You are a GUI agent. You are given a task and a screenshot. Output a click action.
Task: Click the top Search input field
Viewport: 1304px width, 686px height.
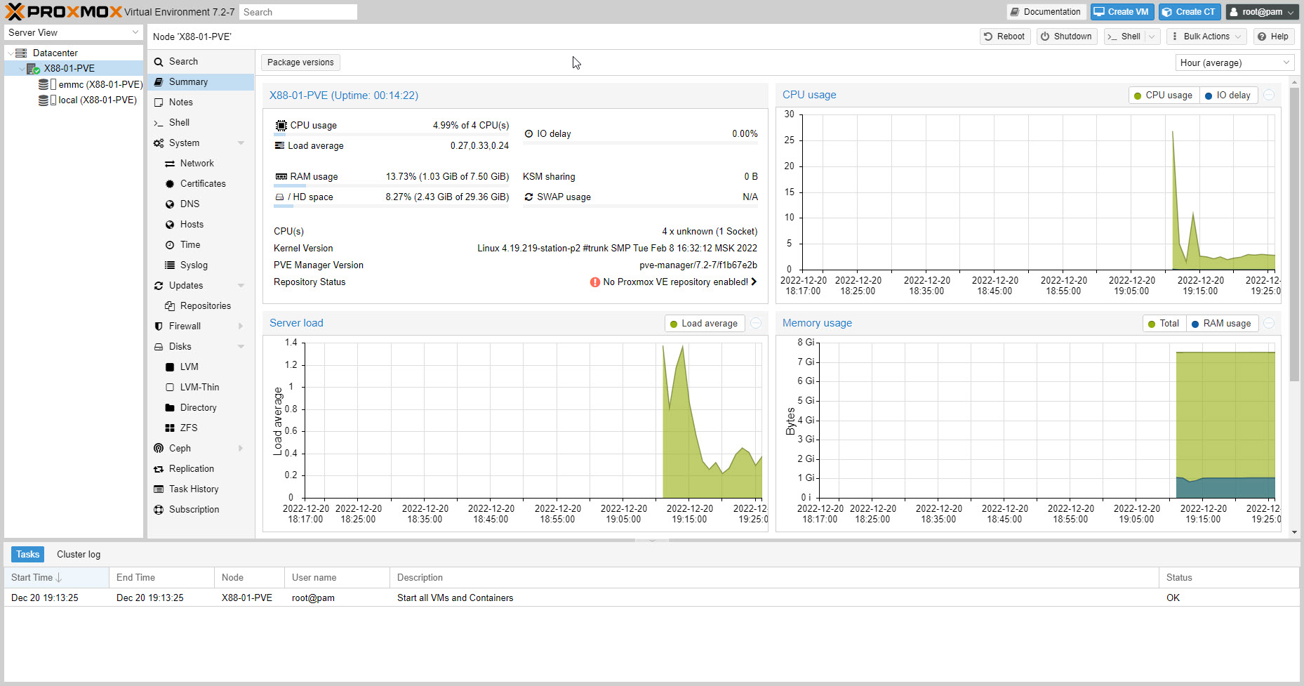pos(298,12)
